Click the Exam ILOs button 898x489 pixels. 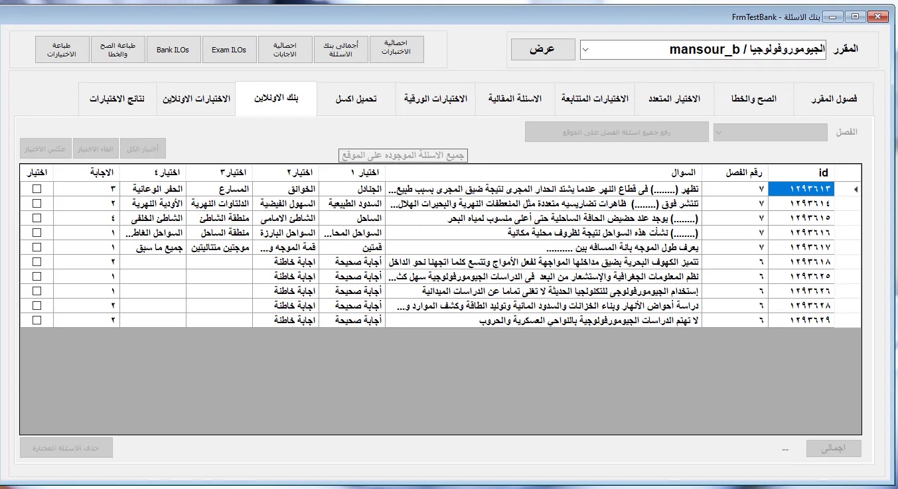[229, 49]
